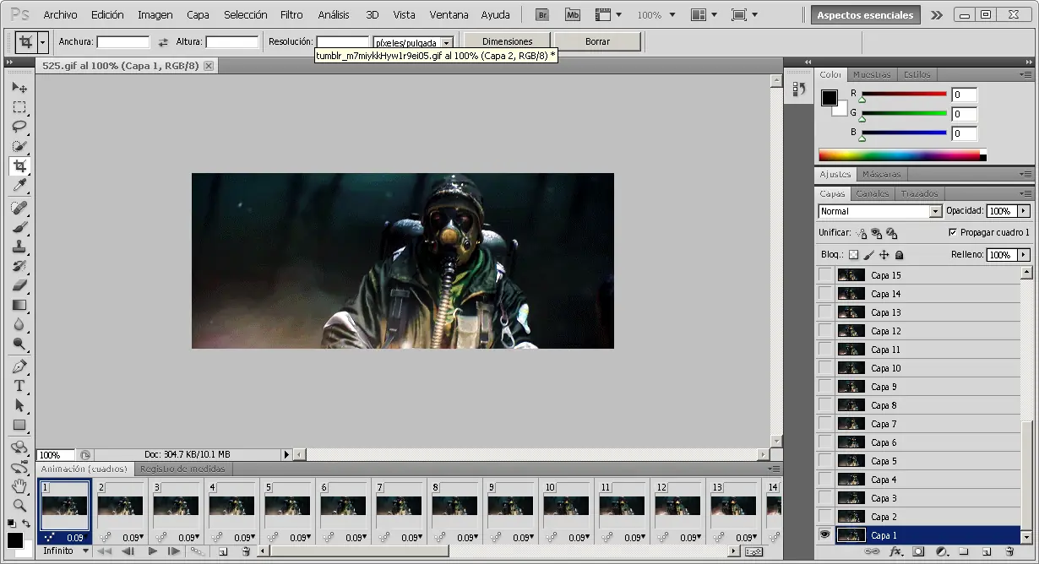Screen dimensions: 1039x564
Task: Select the Spot Healing Brush tool
Action: click(x=19, y=208)
